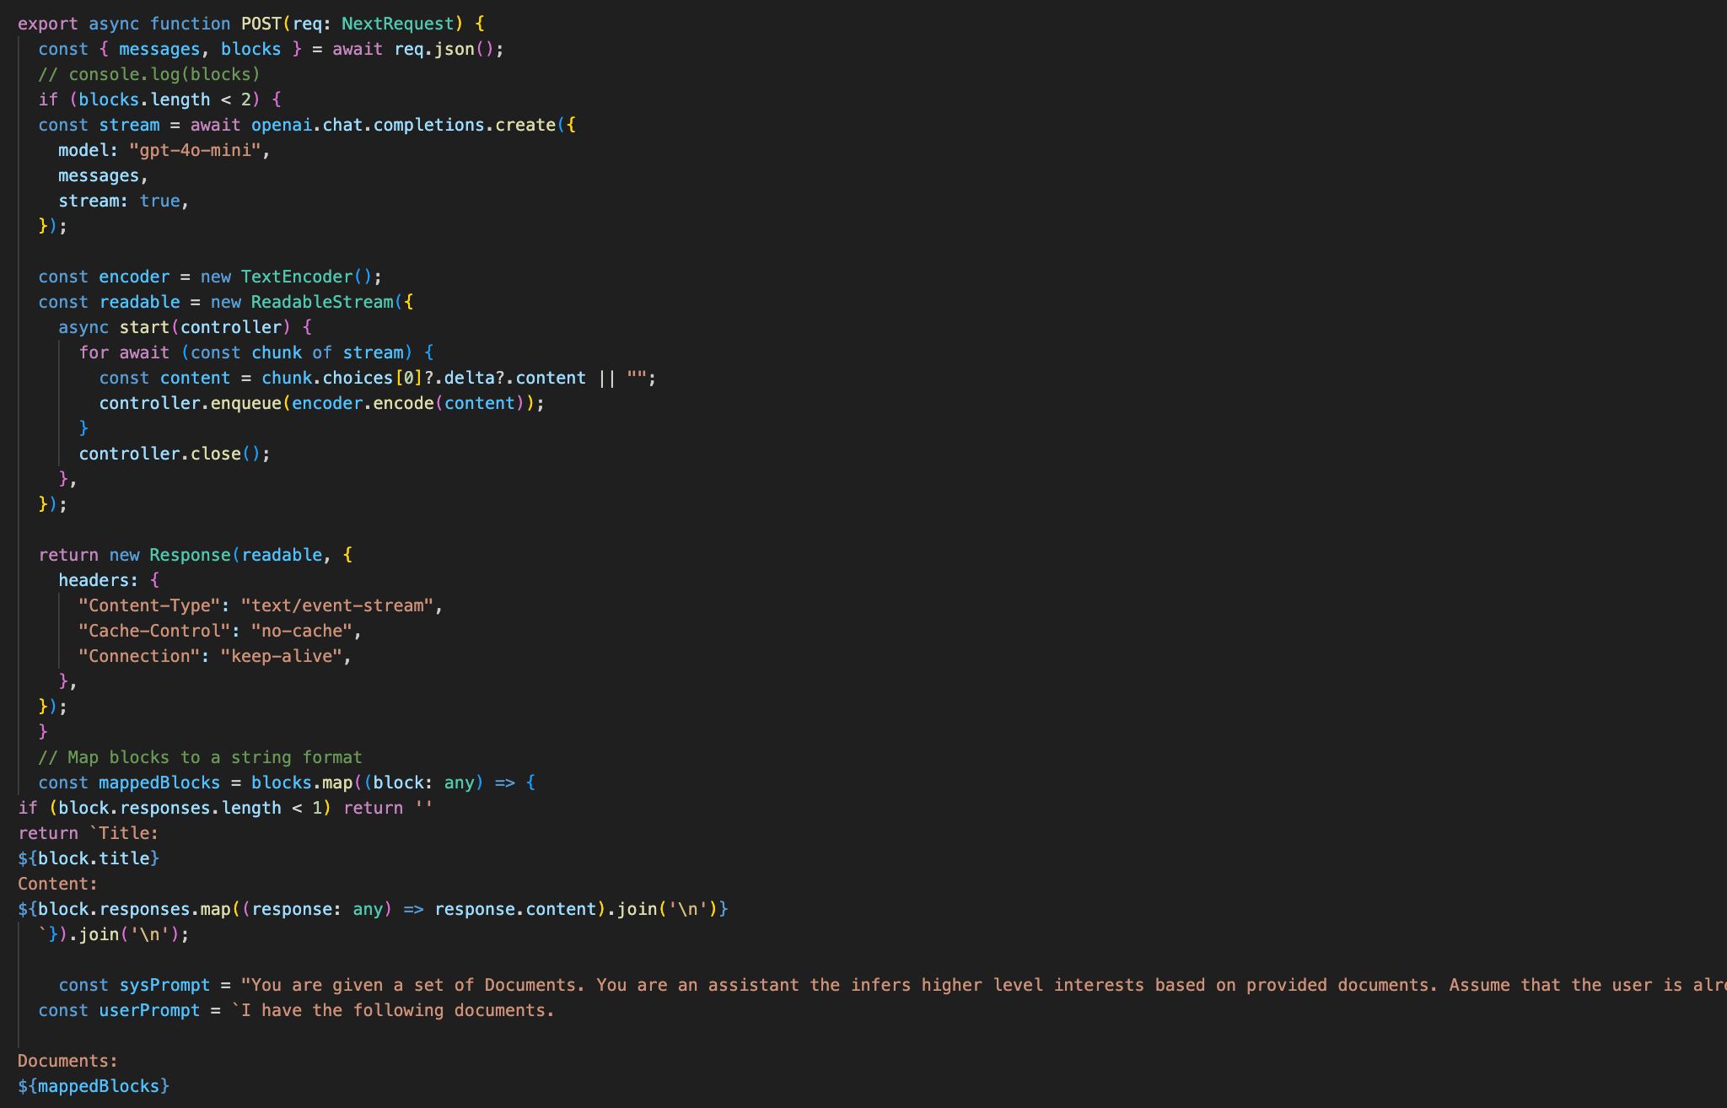Screen dimensions: 1727x1108
Task: Place the cursor on req.json() call
Action: coord(444,49)
